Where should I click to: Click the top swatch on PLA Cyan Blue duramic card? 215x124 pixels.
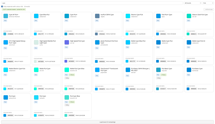(67, 97)
